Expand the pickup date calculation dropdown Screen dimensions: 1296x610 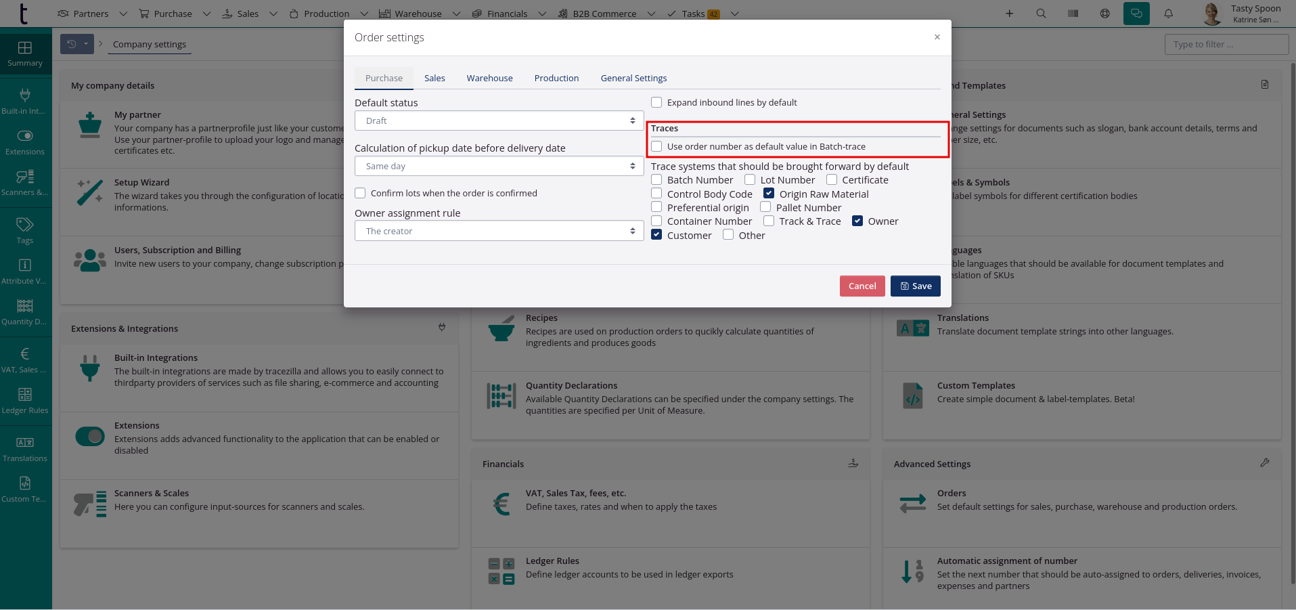[x=499, y=166]
